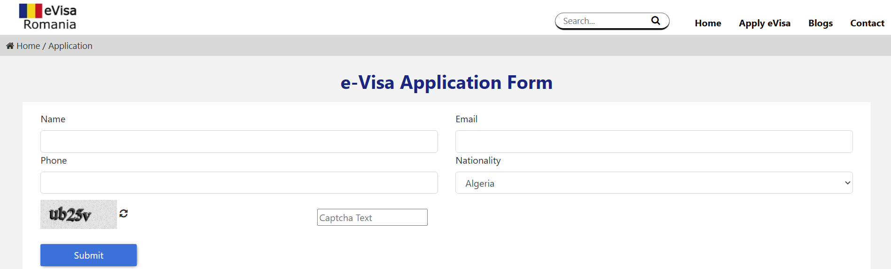The width and height of the screenshot is (891, 269).
Task: Refresh the captcha image
Action: (124, 214)
